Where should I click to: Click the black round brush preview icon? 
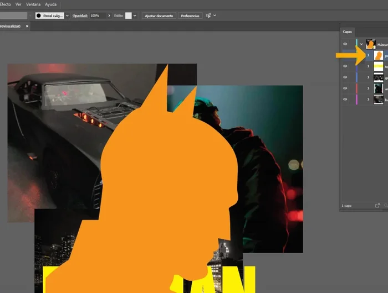tap(40, 15)
